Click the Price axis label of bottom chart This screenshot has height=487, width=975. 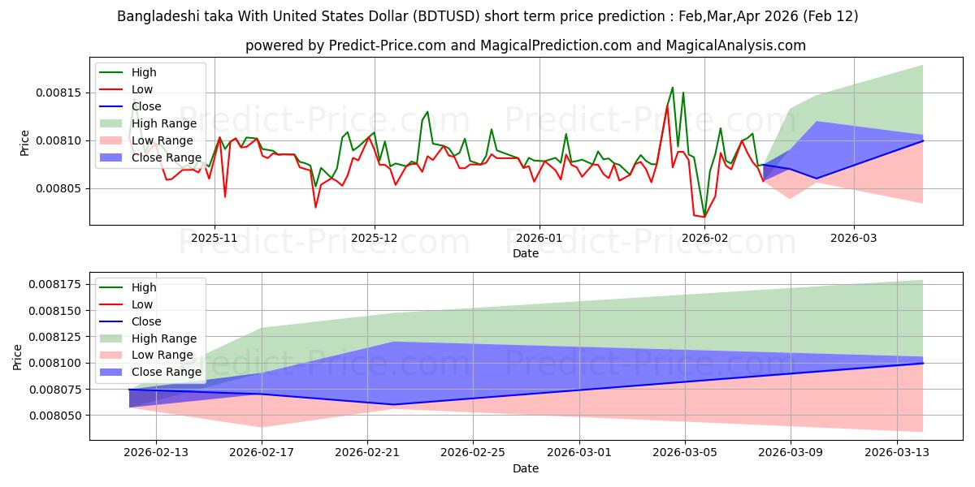point(18,357)
